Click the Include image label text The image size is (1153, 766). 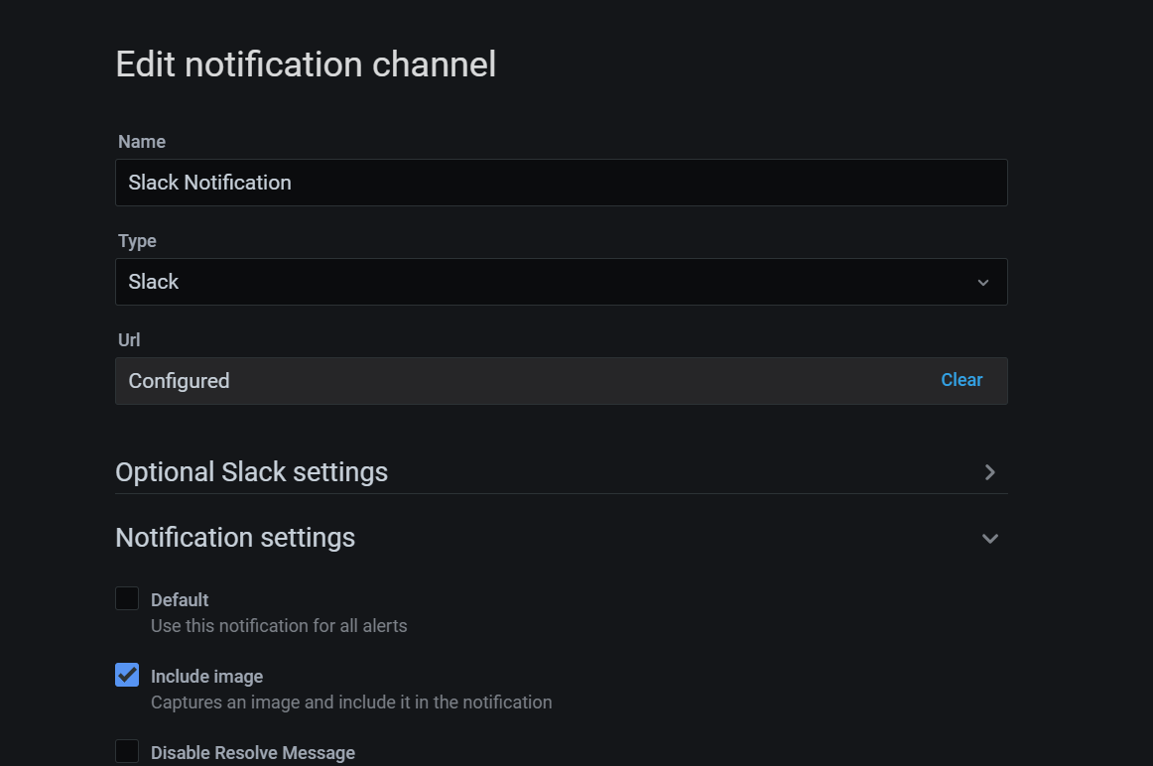206,676
